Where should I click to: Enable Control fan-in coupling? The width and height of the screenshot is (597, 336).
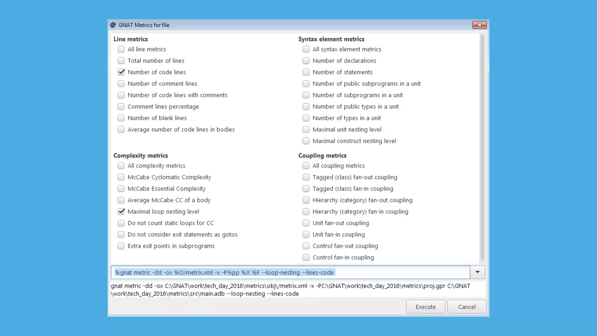coord(306,257)
